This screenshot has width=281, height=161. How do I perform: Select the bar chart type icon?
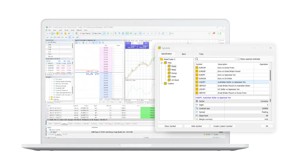(104, 33)
